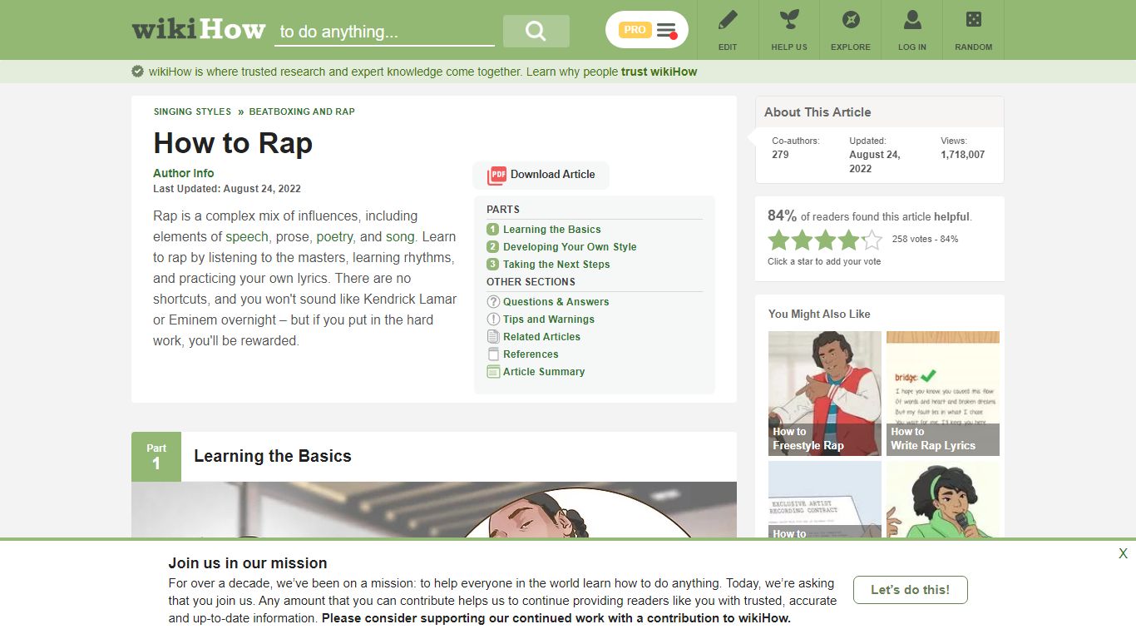Viewport: 1136px width, 639px height.
Task: Click the exclamation icon by Tips and Warnings
Action: point(493,319)
